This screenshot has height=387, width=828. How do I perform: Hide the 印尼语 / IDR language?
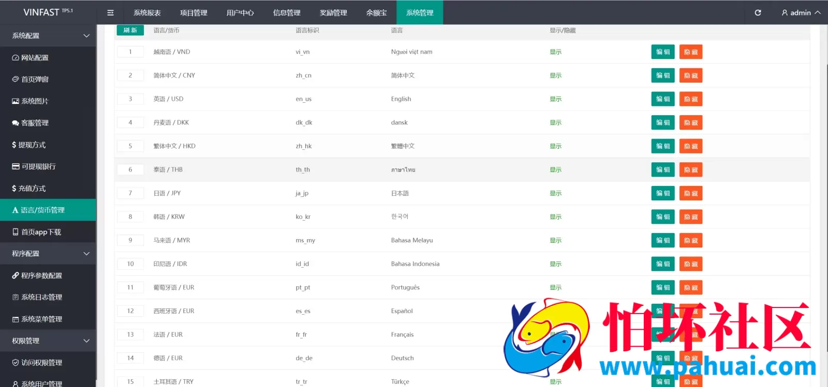click(x=691, y=264)
